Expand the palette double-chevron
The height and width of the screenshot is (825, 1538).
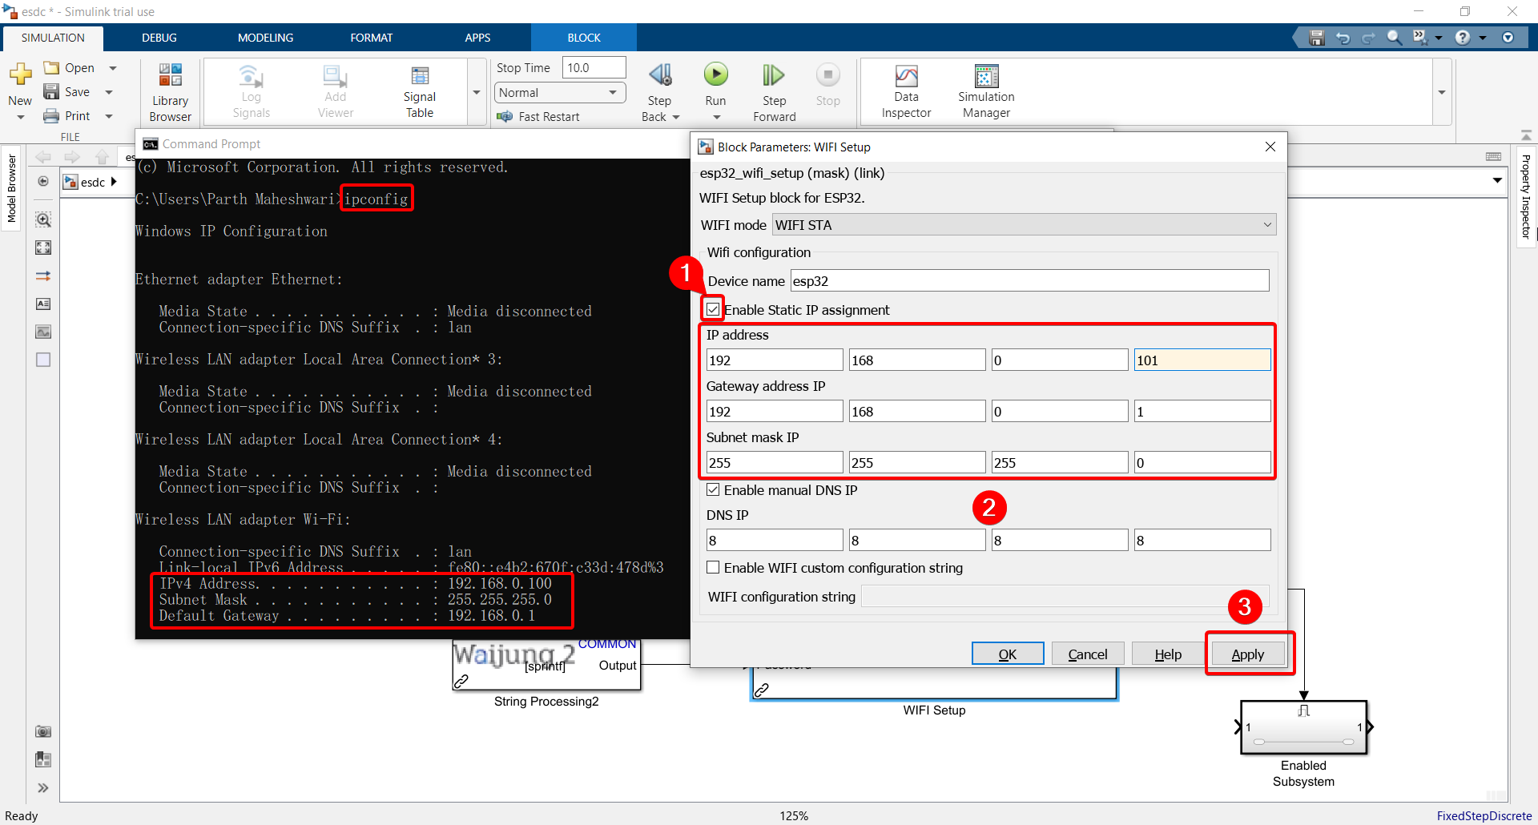click(43, 788)
